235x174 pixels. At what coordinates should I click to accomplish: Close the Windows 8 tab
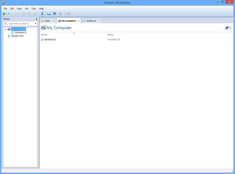coord(100,21)
